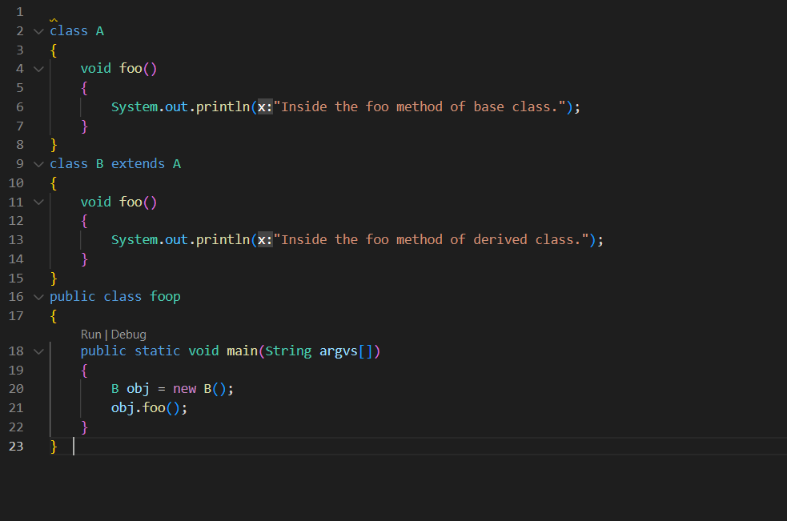This screenshot has height=521, width=787.
Task: Collapse the foop class body
Action: tap(38, 296)
